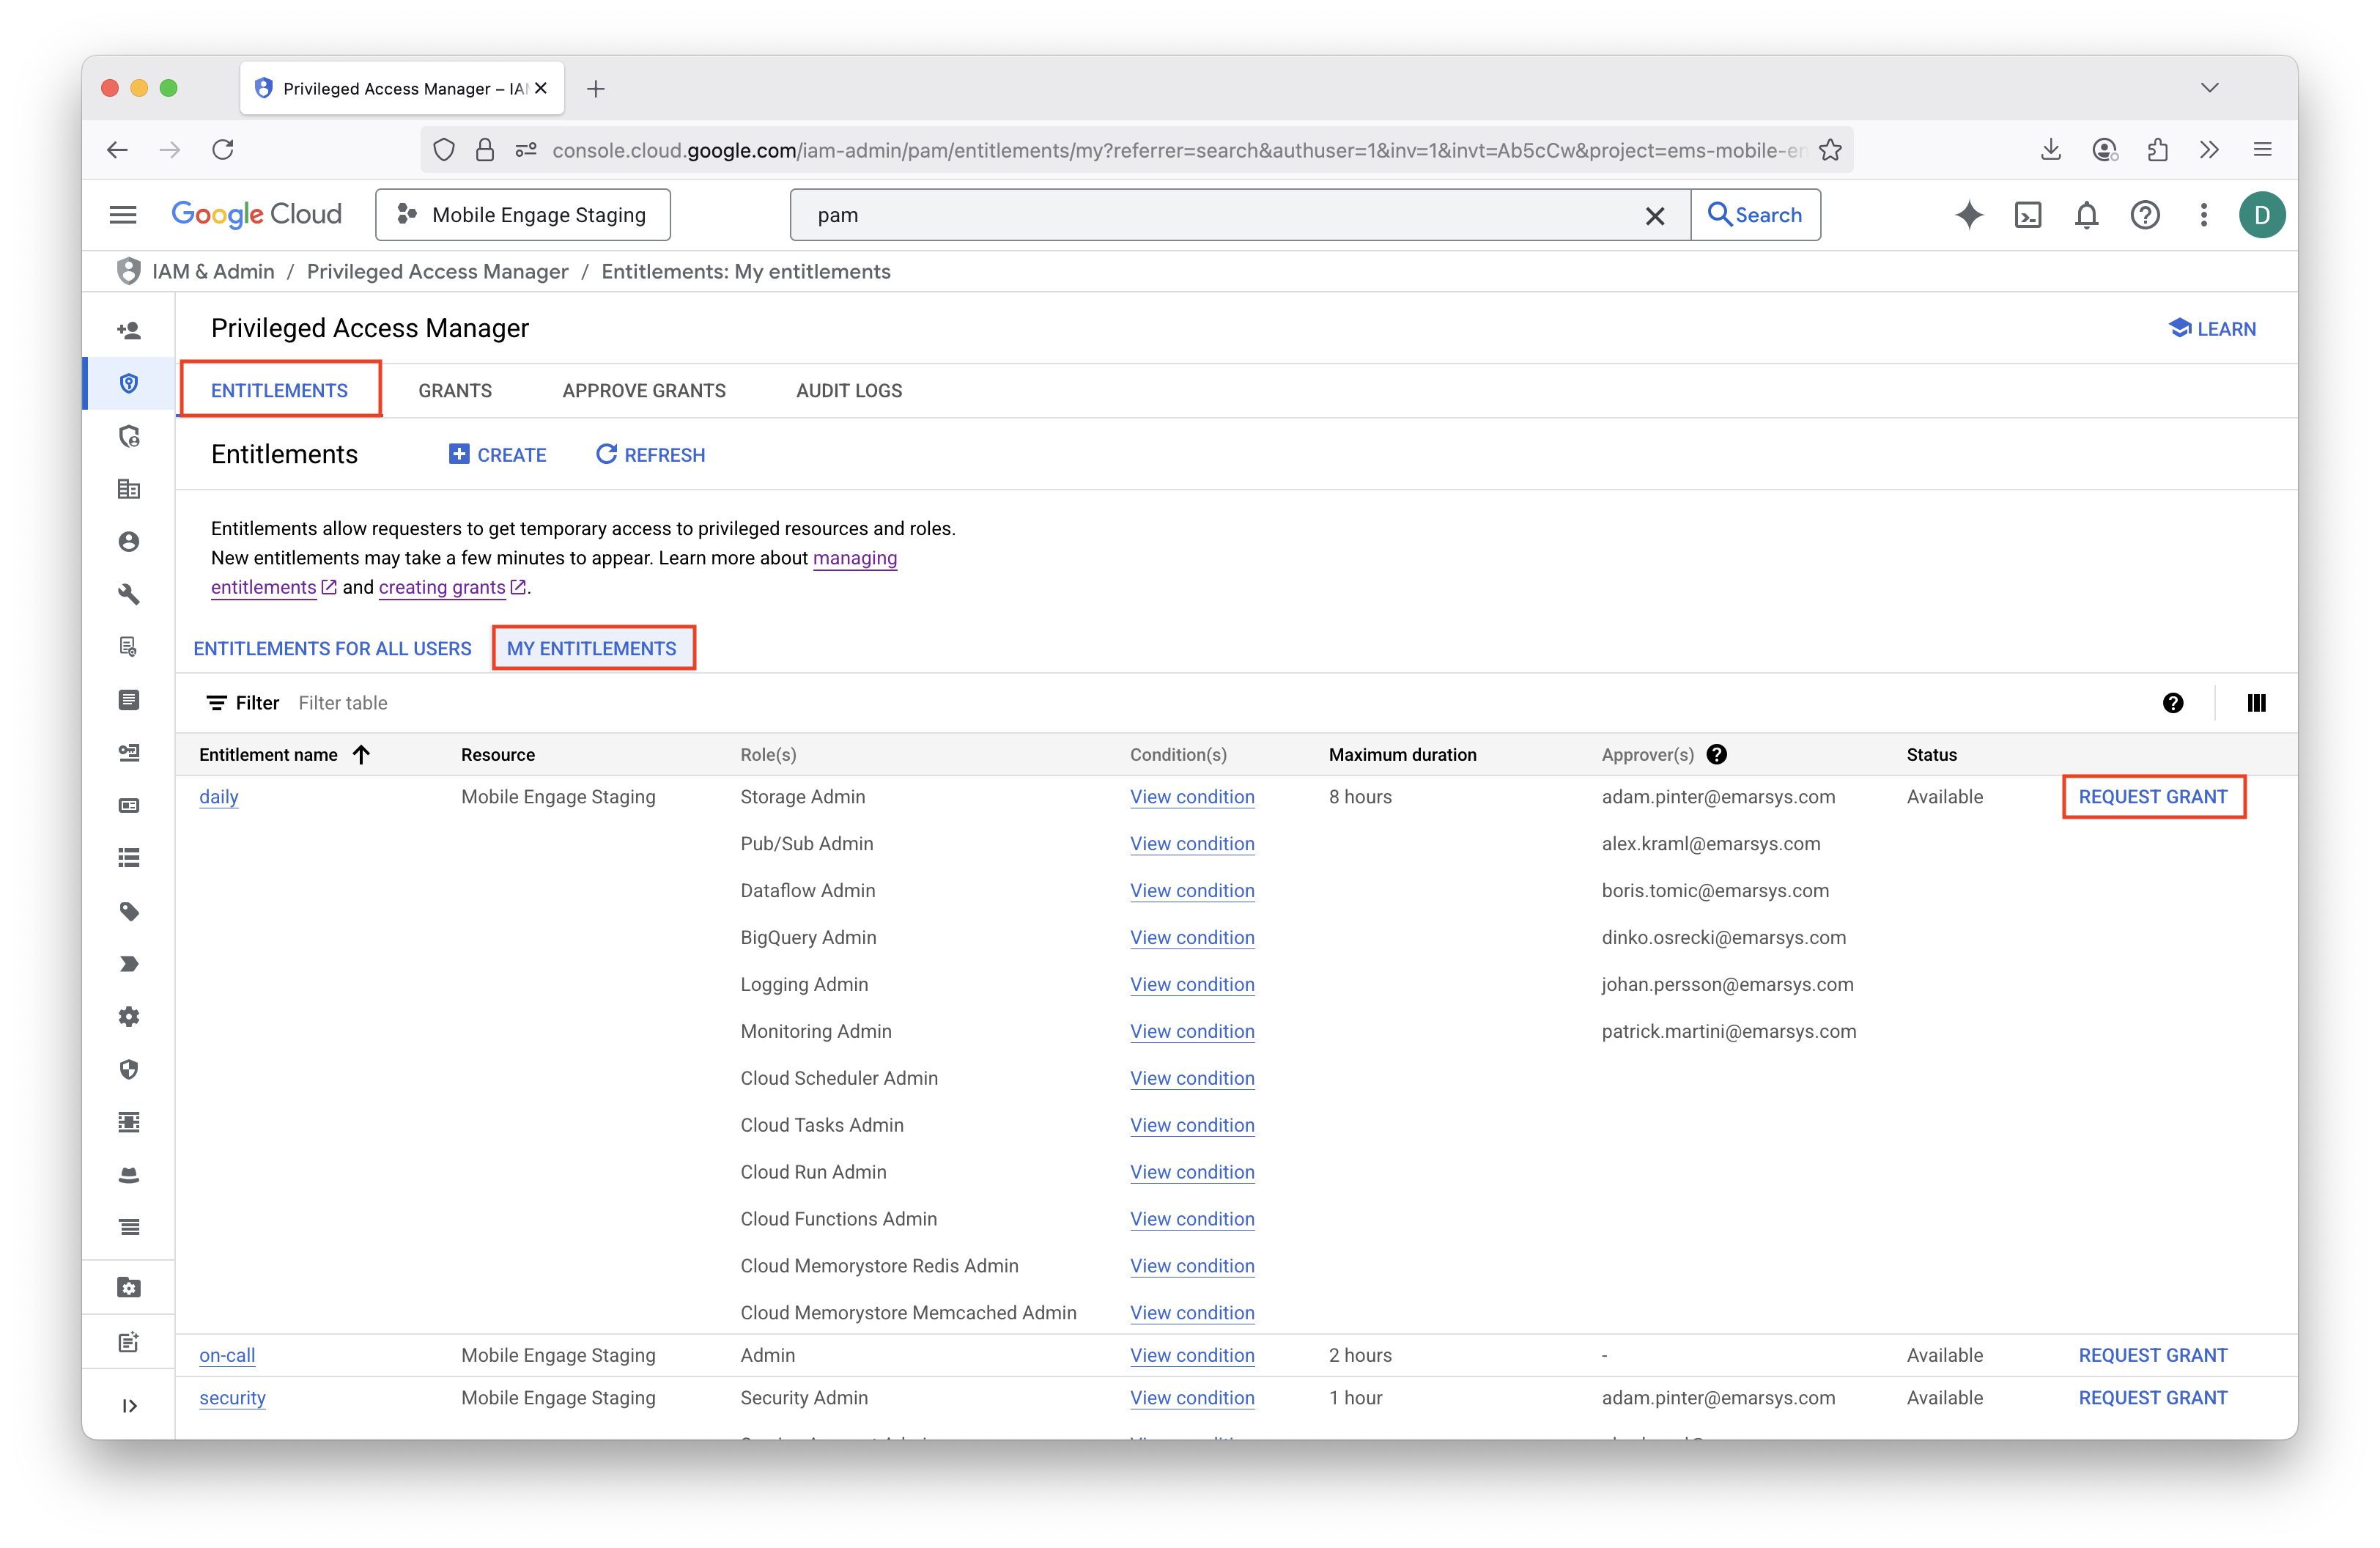Expand the left sidebar navigation

coord(129,1405)
